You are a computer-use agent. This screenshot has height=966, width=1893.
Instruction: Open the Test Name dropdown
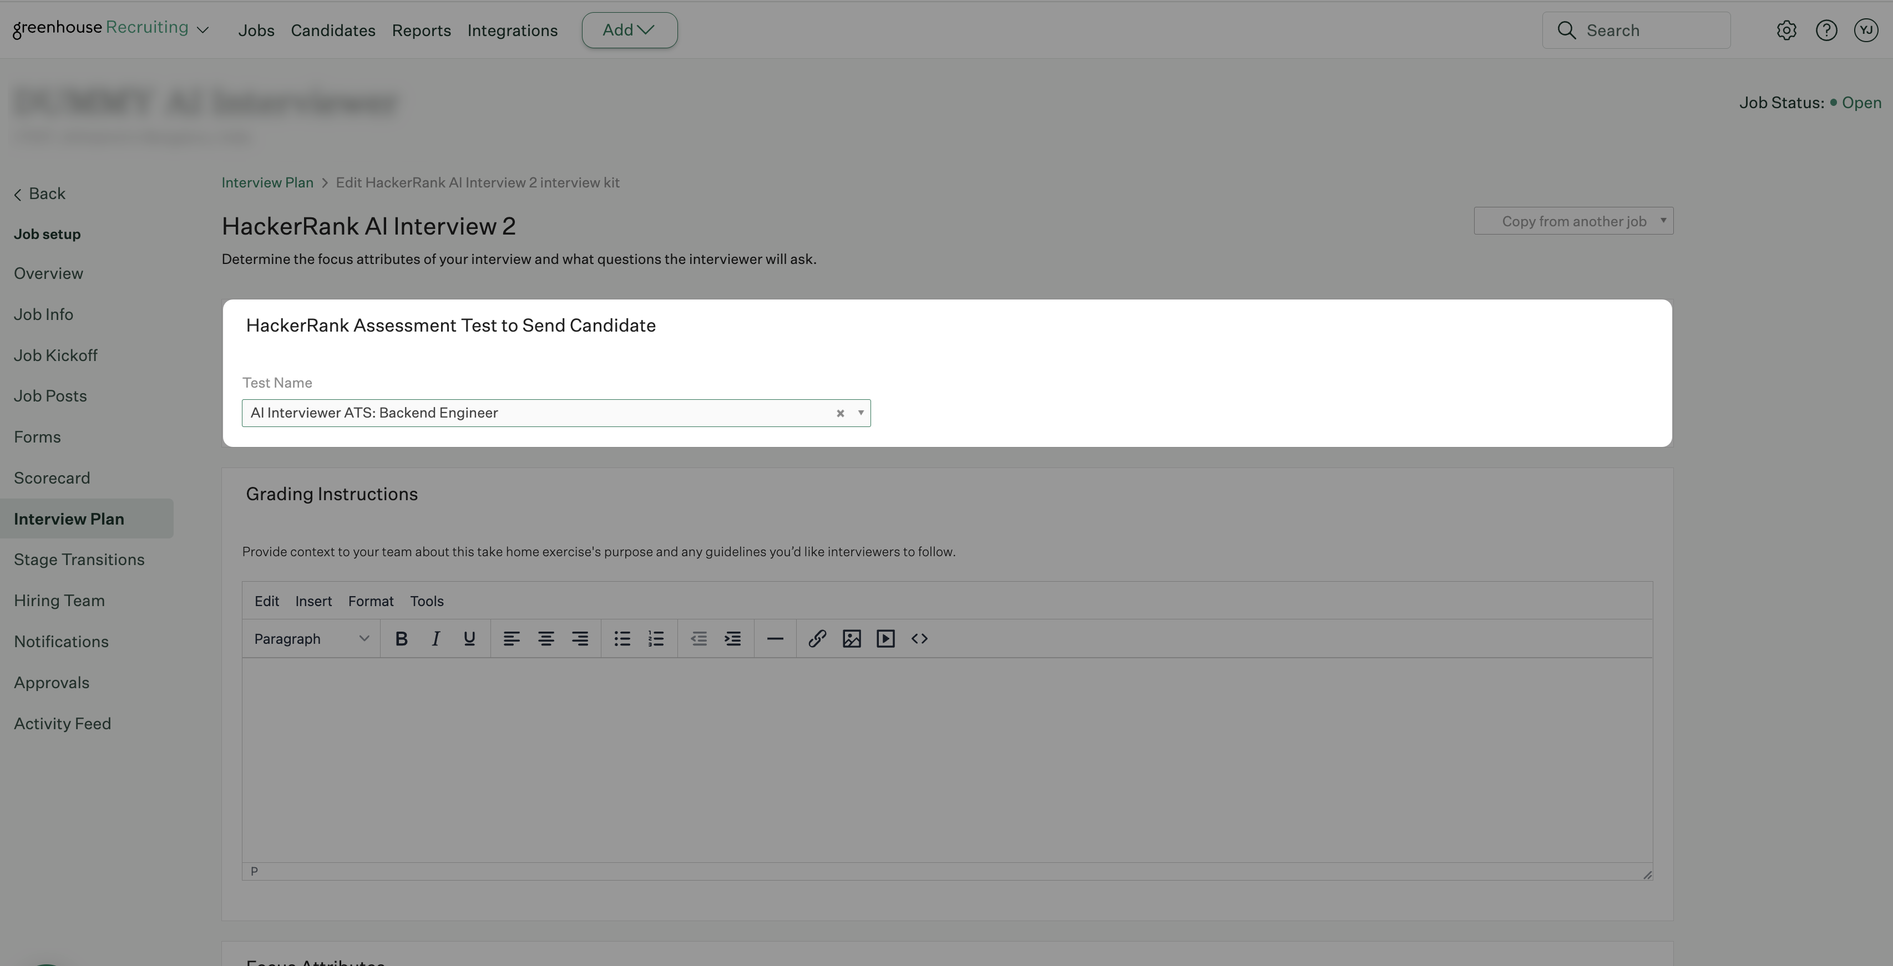coord(861,413)
